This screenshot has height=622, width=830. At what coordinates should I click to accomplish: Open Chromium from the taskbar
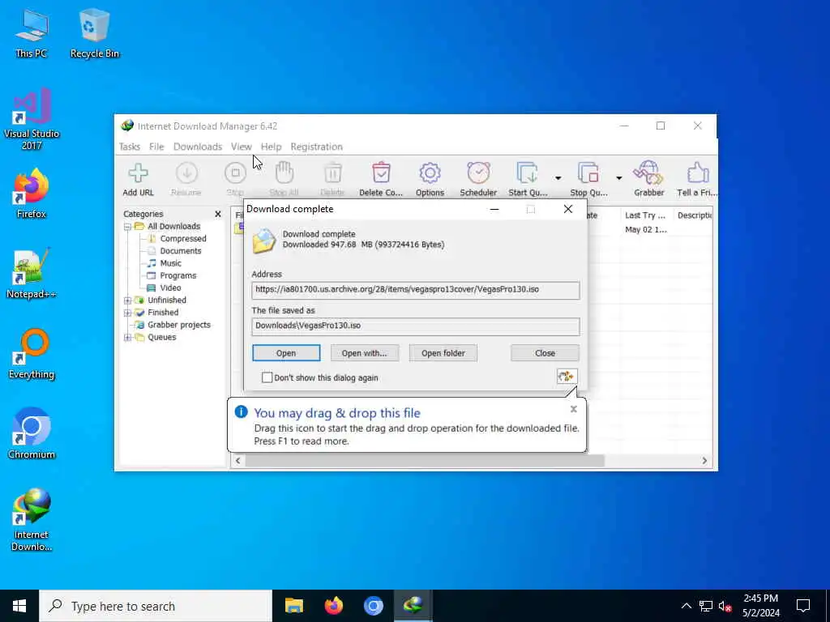tap(373, 606)
